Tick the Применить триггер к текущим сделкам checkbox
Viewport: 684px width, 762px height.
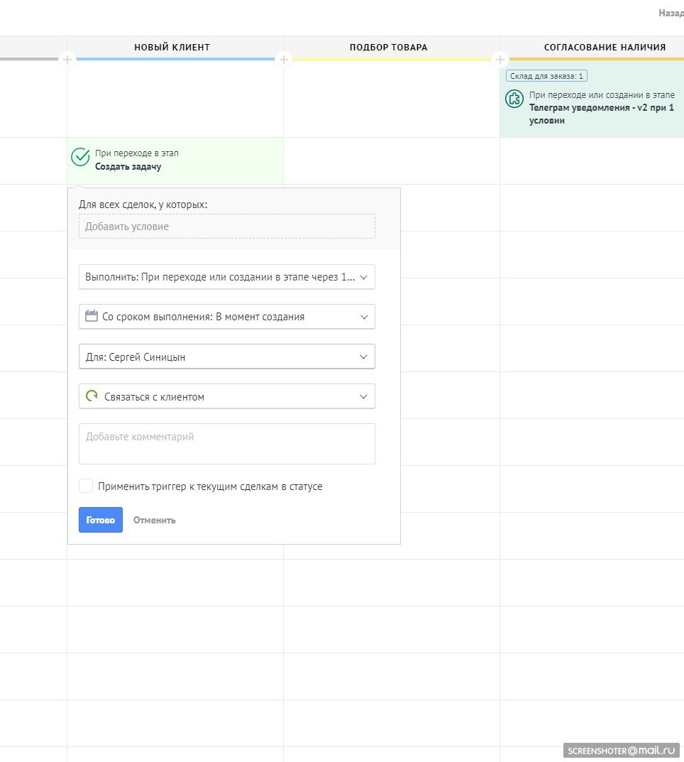click(86, 486)
